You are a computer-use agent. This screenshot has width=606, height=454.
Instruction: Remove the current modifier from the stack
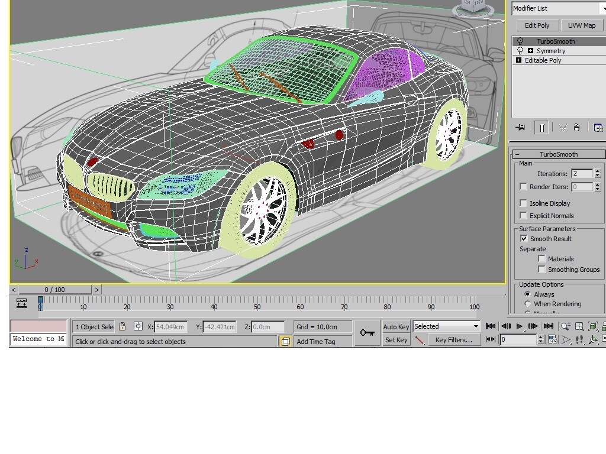point(577,127)
